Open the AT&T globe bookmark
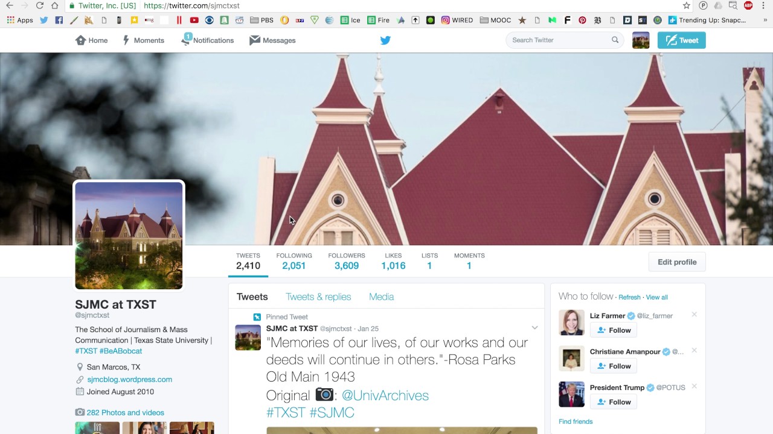The width and height of the screenshot is (773, 434). 329,20
